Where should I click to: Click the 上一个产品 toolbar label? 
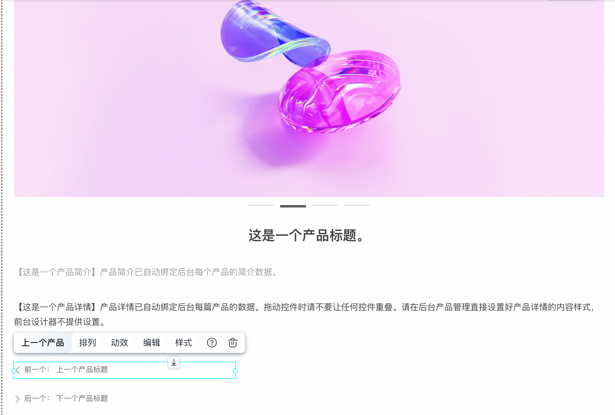point(43,343)
